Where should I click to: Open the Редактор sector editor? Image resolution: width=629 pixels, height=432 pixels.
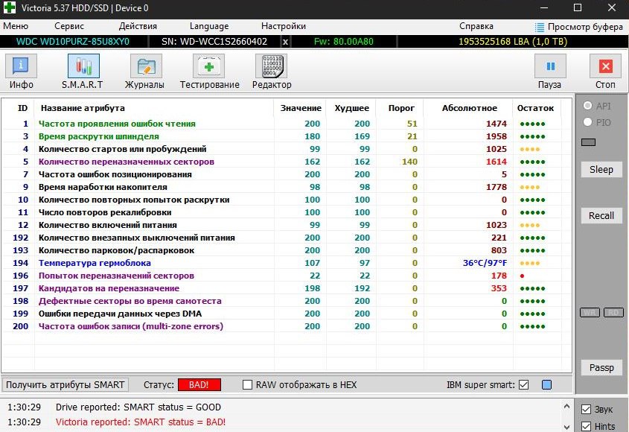pyautogui.click(x=272, y=72)
